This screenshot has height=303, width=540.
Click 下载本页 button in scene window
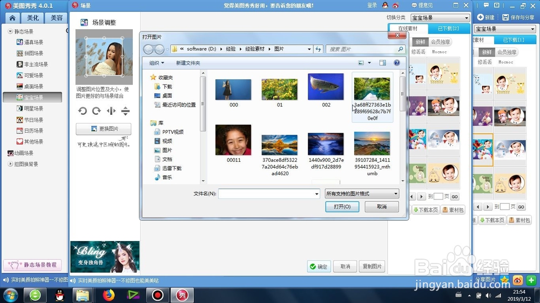pos(426,210)
